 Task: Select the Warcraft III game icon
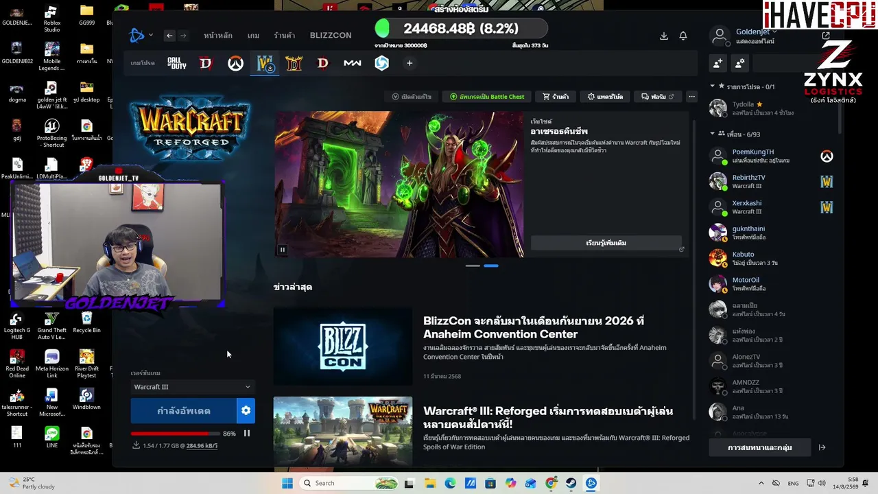click(265, 64)
